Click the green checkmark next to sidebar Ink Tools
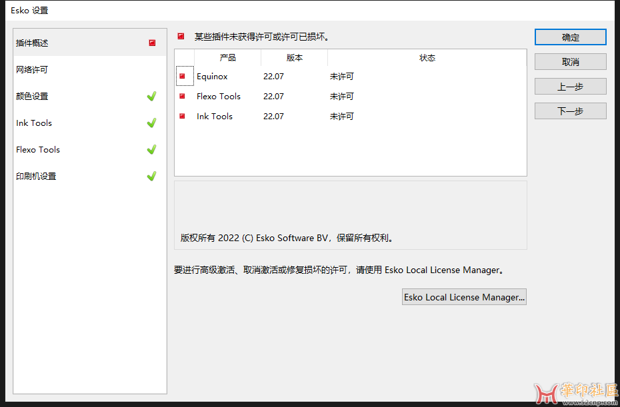This screenshot has height=407, width=620. [151, 123]
